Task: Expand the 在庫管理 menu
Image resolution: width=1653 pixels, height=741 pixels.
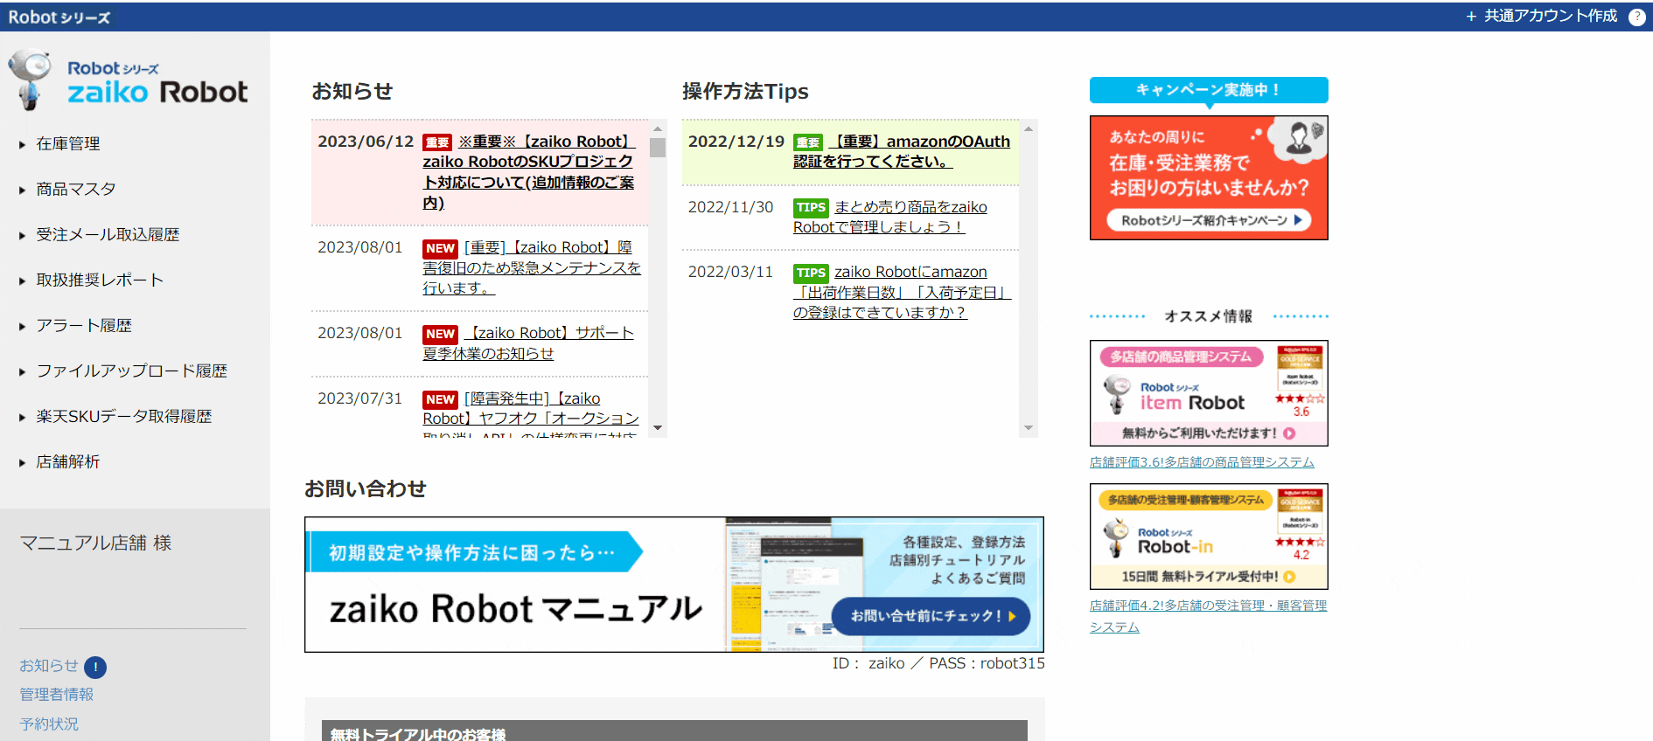Action: (68, 143)
